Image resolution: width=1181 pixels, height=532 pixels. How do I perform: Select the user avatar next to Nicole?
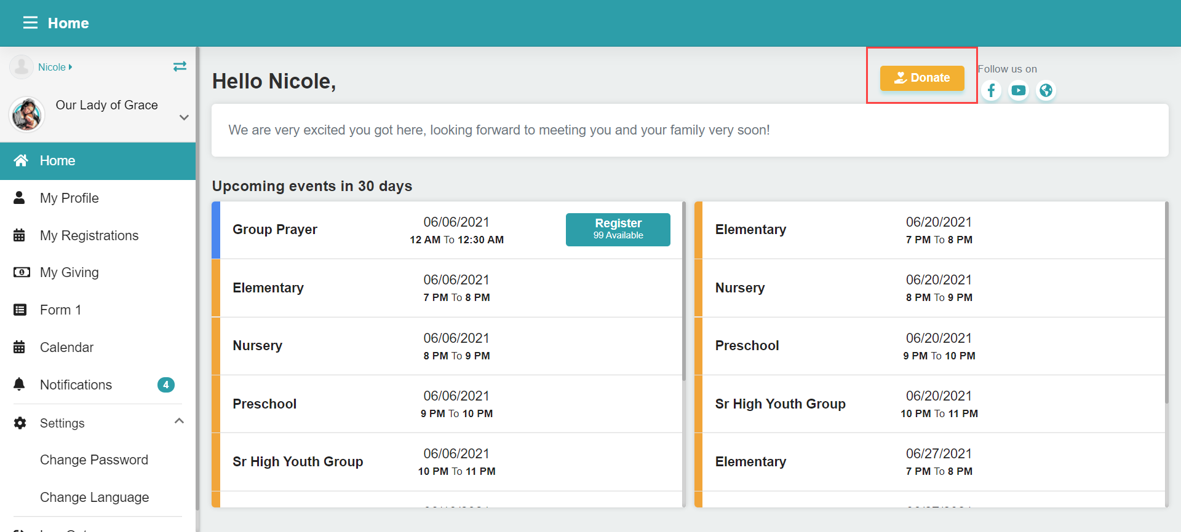[22, 67]
